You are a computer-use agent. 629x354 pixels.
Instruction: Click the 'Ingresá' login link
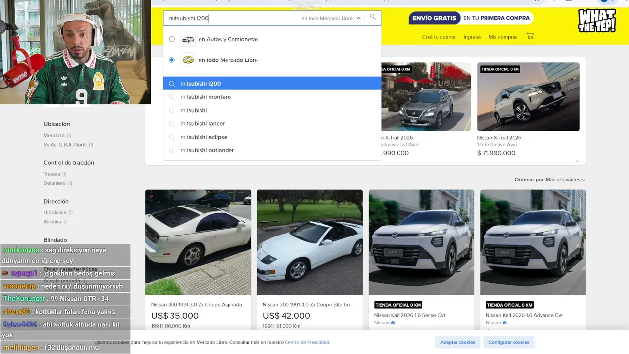click(x=472, y=37)
